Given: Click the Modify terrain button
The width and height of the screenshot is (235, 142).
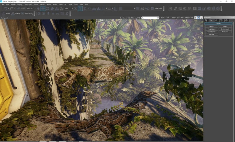Looking at the screenshot, I should (x=211, y=26).
